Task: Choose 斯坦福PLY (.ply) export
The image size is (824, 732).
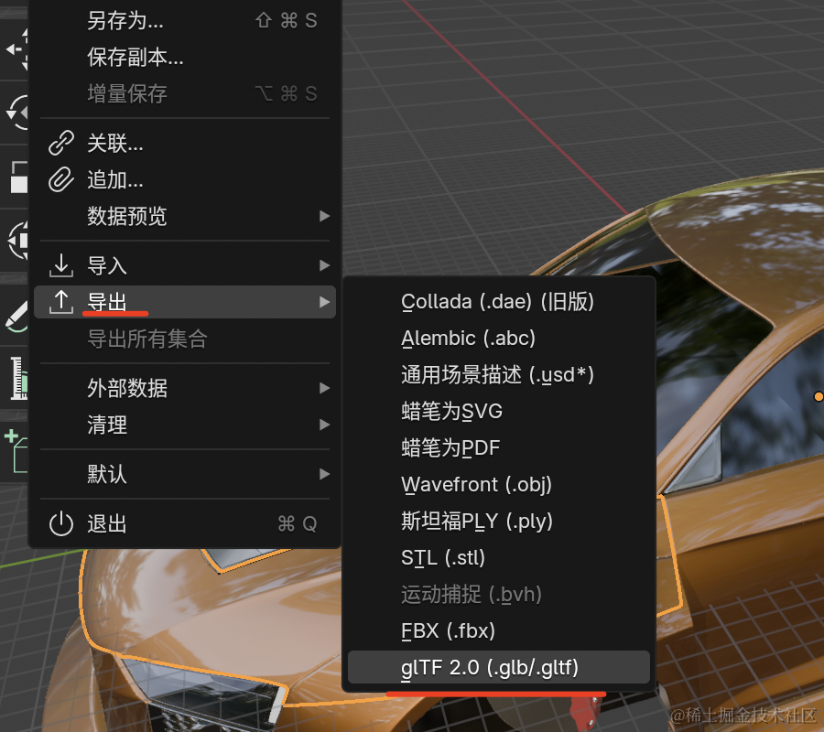Action: [499, 521]
